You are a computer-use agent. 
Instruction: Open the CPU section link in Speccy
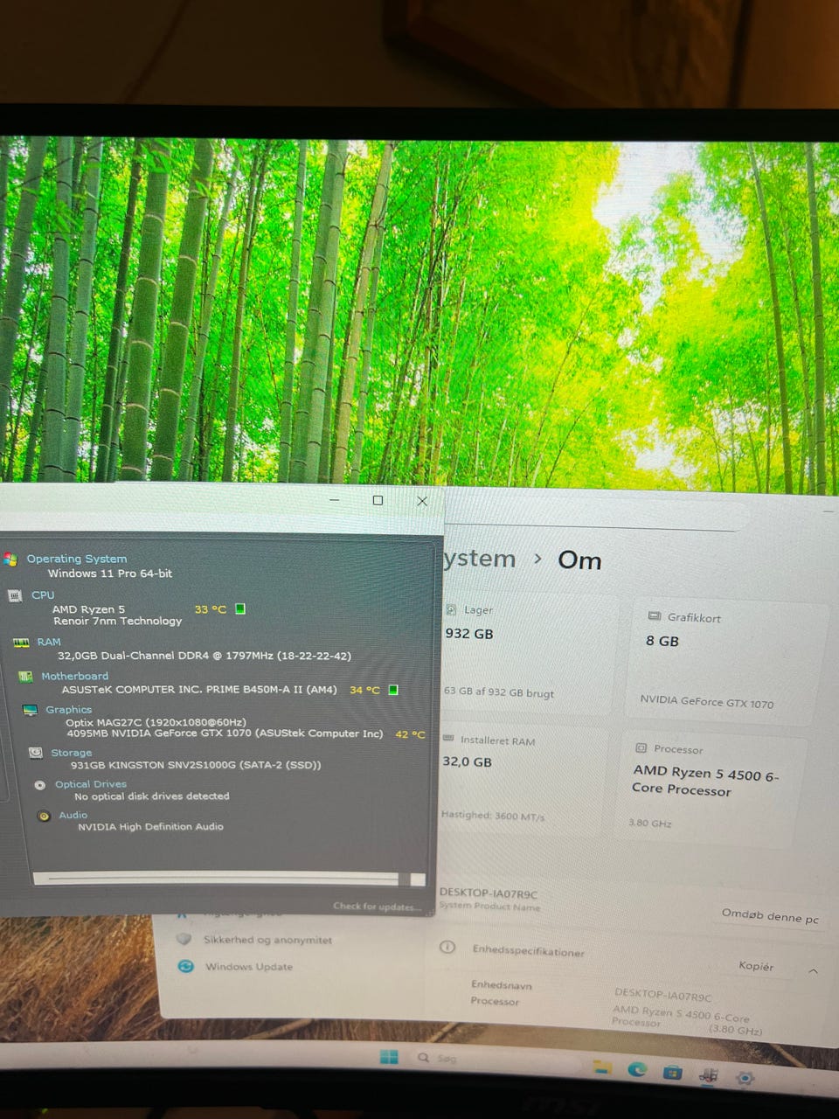43,595
